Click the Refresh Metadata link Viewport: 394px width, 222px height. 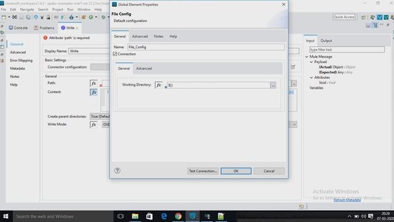(x=347, y=200)
